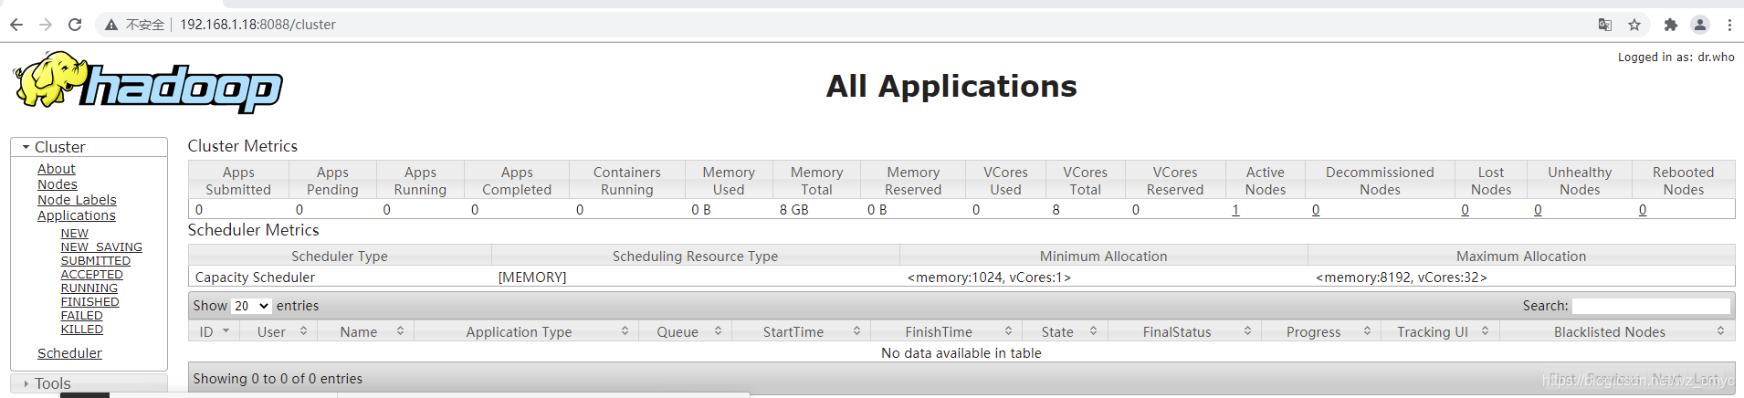Open the translate page icon
Viewport: 1744px width, 398px height.
1604,25
